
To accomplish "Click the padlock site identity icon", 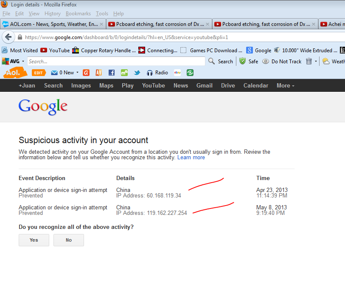I will (x=20, y=37).
